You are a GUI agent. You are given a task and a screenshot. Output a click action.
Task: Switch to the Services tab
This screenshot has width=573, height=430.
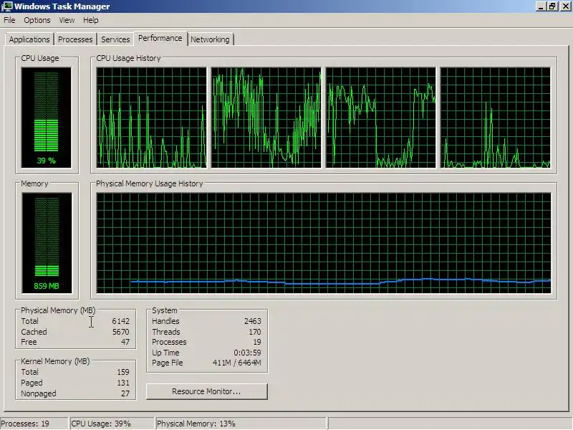[115, 39]
